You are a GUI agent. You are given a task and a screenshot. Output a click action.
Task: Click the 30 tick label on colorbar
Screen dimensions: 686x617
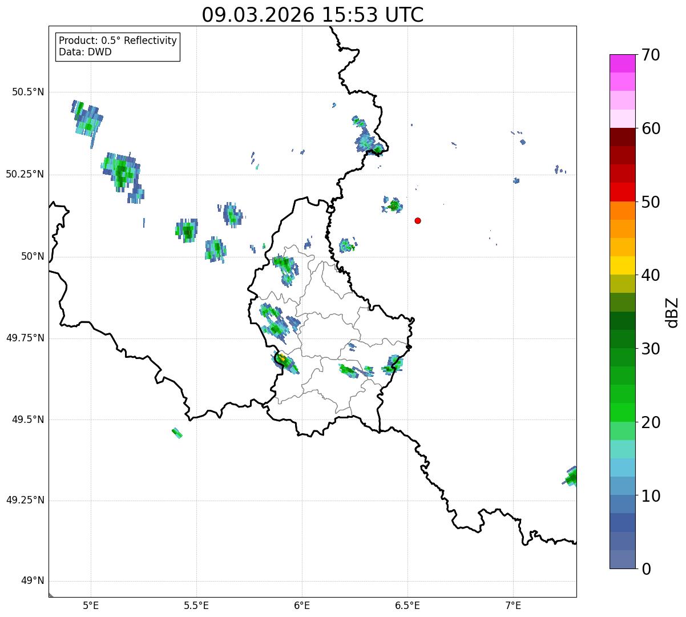pyautogui.click(x=651, y=349)
